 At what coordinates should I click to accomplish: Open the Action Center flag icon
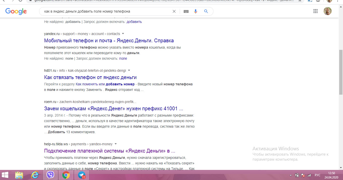pyautogui.click(x=303, y=175)
